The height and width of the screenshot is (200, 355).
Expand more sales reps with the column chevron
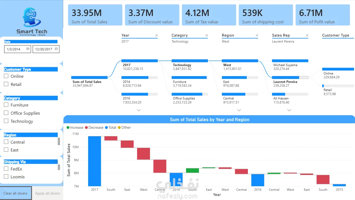pos(289,110)
